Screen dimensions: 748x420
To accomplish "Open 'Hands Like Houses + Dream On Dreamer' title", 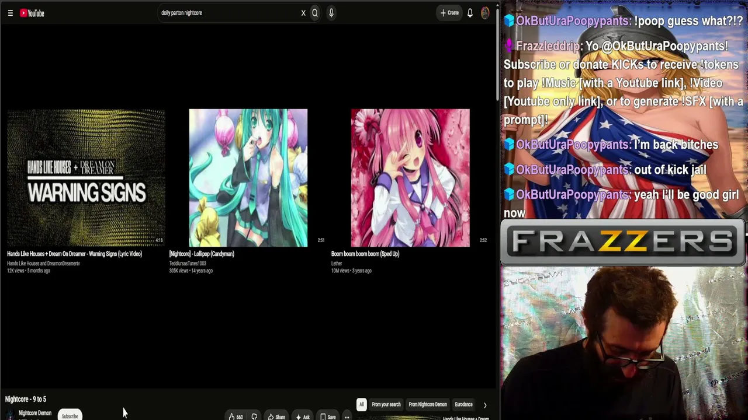I will click(74, 254).
